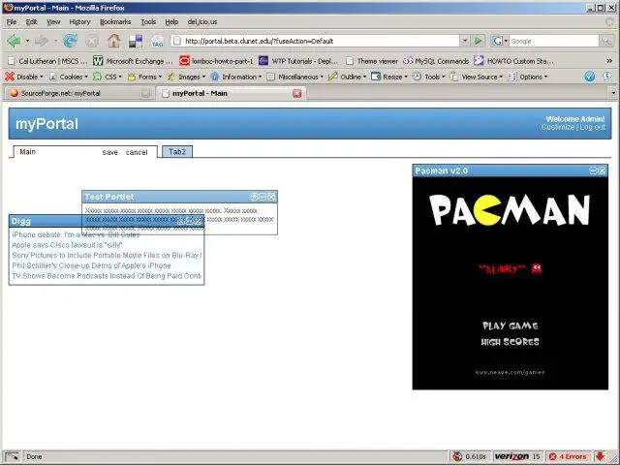Close the Digg portlet
This screenshot has width=620, height=465.
(198, 221)
